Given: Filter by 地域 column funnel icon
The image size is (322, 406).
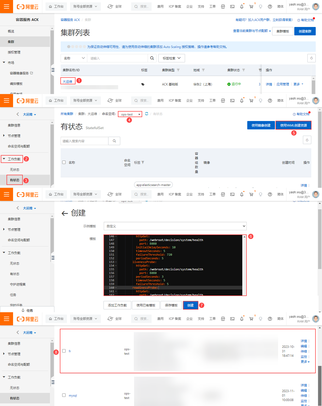Looking at the screenshot, I should click(x=203, y=70).
